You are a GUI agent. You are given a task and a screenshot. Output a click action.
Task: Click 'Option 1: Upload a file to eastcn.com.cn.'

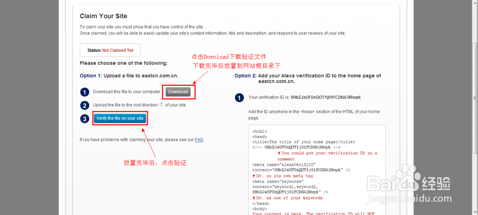click(x=129, y=76)
